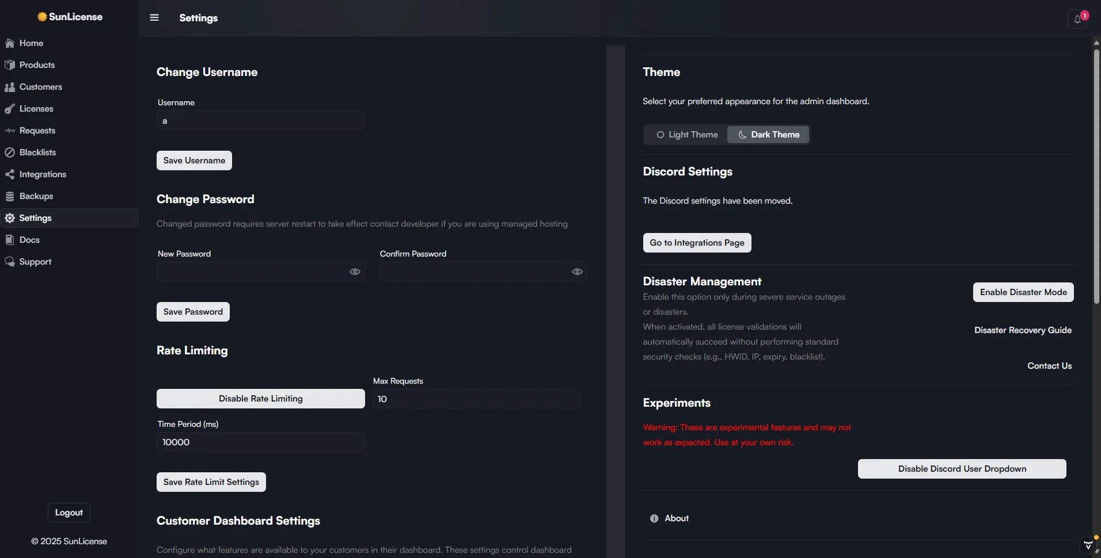Click the Docs document icon
1101x558 pixels.
point(10,240)
